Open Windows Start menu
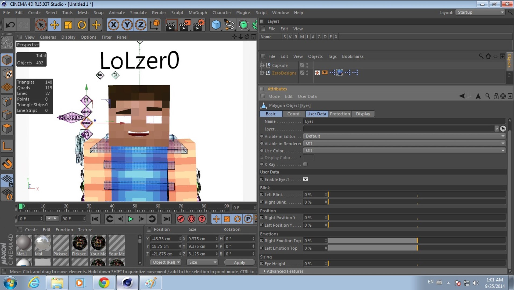The width and height of the screenshot is (514, 290). [x=10, y=283]
